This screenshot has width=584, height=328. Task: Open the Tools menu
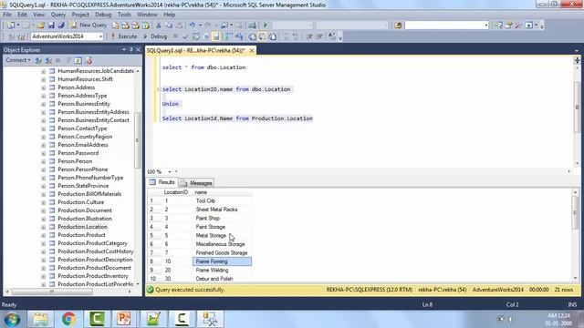[x=124, y=15]
